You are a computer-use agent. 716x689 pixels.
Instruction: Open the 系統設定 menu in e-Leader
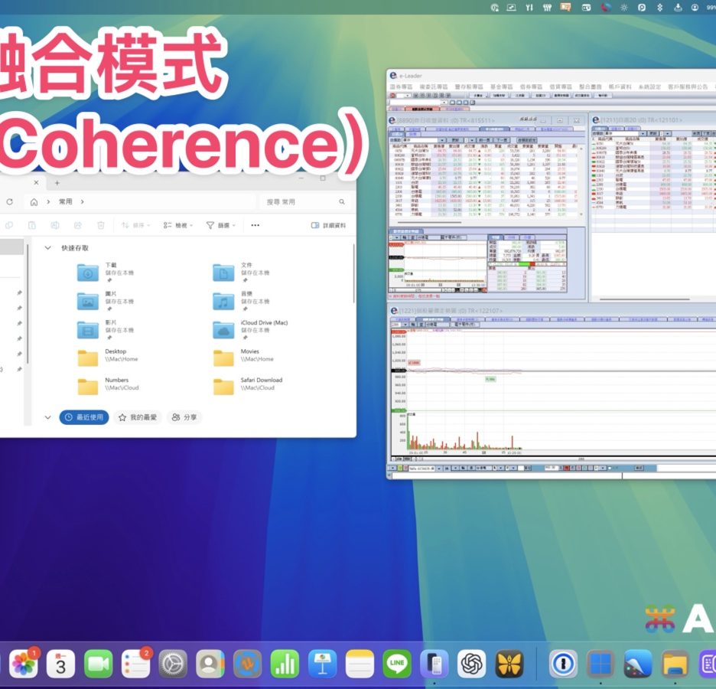649,87
